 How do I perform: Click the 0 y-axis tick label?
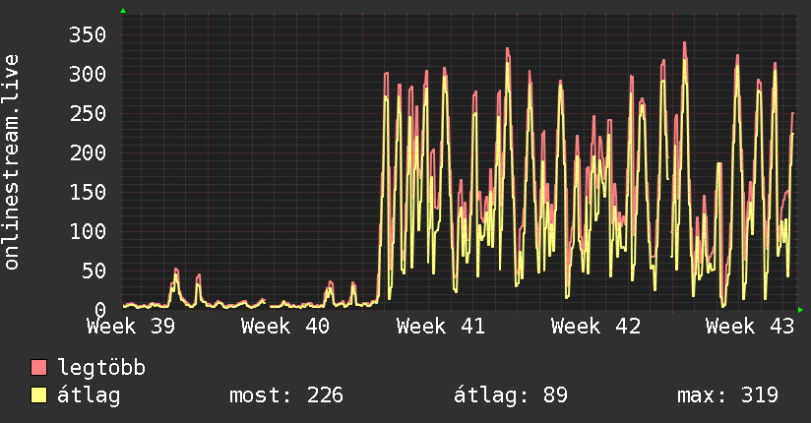click(x=100, y=310)
